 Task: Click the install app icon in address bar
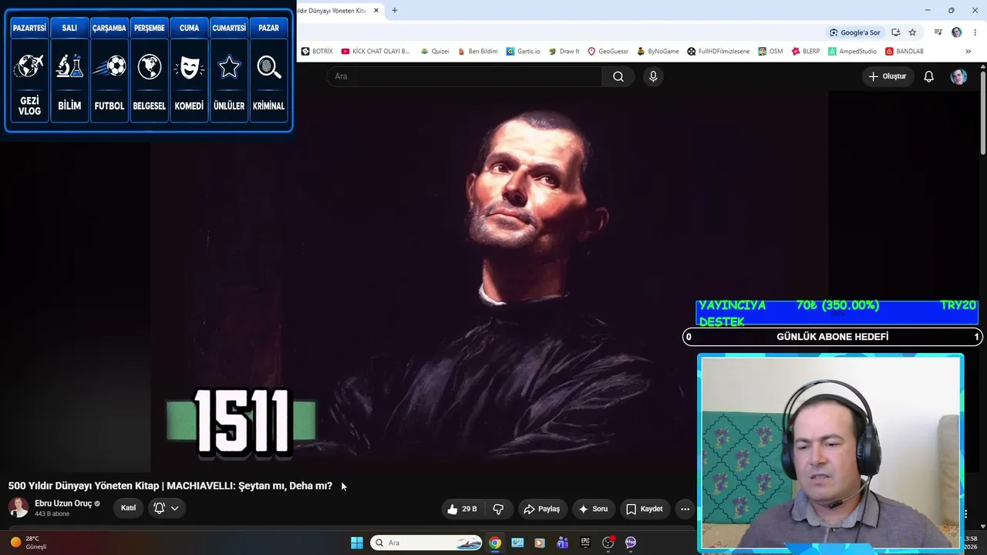(x=895, y=32)
